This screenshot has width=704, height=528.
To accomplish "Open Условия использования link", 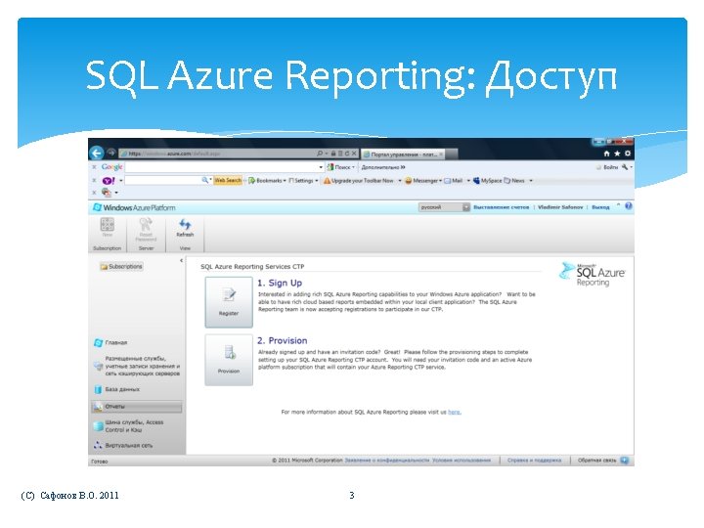I will pyautogui.click(x=462, y=461).
